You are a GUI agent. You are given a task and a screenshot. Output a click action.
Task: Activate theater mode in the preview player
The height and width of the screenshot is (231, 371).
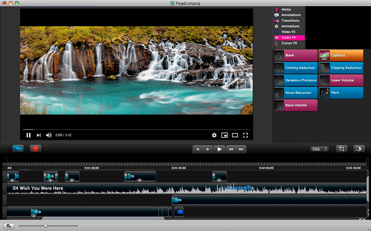click(235, 135)
